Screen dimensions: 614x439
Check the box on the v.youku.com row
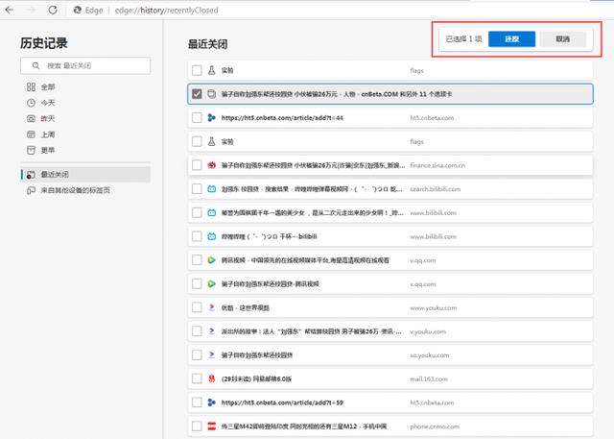pos(197,331)
